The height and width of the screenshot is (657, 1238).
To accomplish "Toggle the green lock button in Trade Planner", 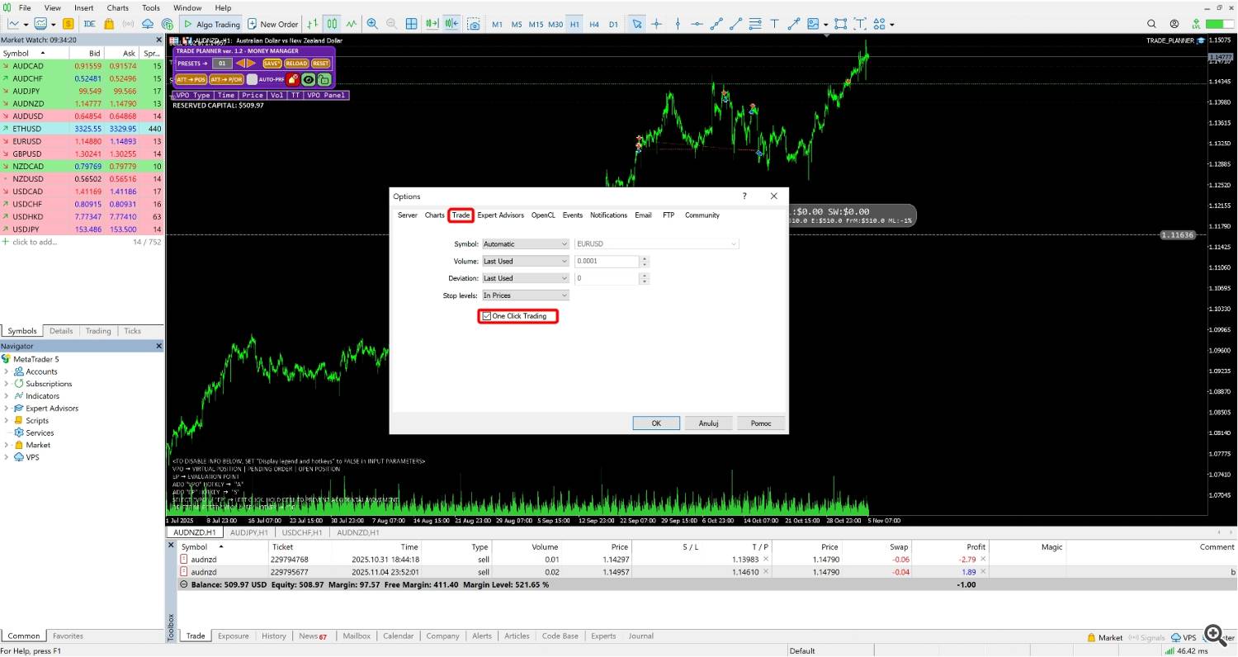I will pos(324,80).
